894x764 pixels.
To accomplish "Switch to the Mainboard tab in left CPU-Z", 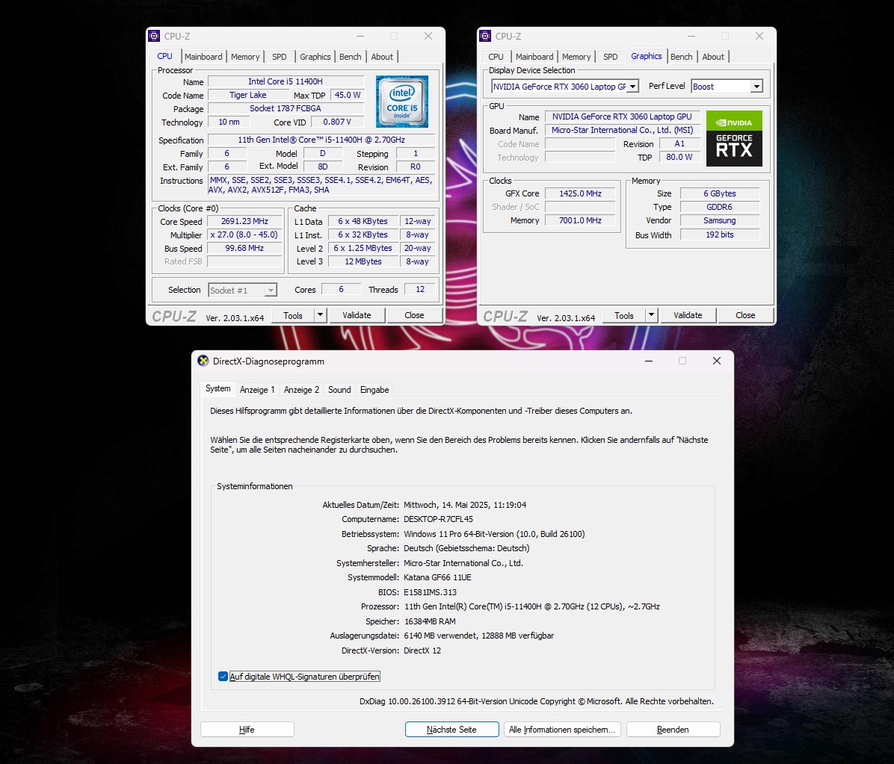I will (203, 57).
